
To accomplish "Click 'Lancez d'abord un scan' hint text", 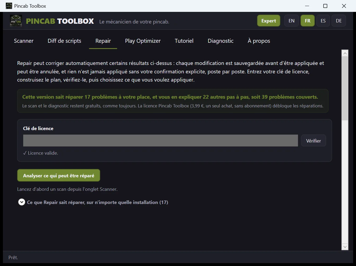I will point(67,189).
